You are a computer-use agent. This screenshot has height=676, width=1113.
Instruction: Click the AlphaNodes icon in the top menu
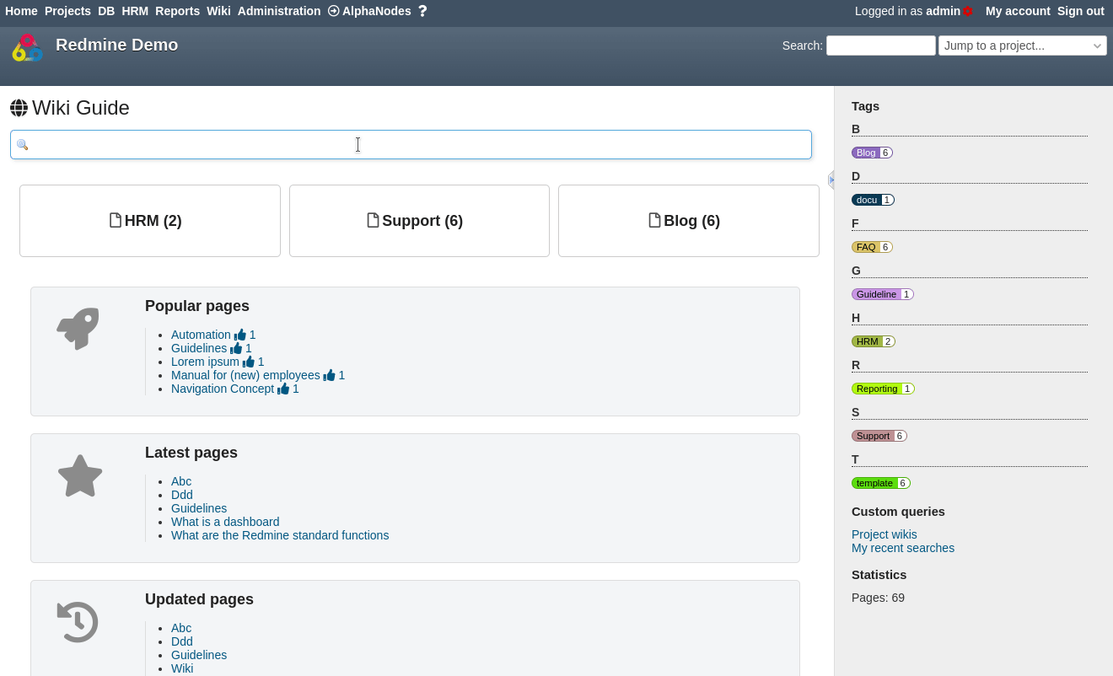click(333, 11)
